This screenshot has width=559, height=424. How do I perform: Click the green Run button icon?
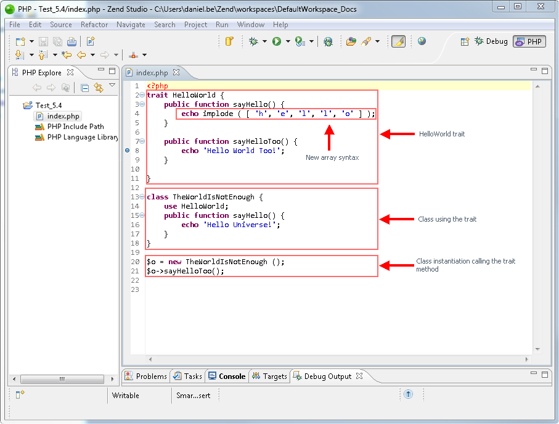tap(277, 41)
